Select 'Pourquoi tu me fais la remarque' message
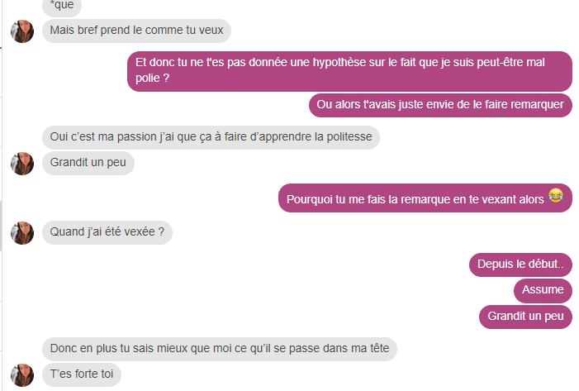This screenshot has width=579, height=391. [425, 198]
